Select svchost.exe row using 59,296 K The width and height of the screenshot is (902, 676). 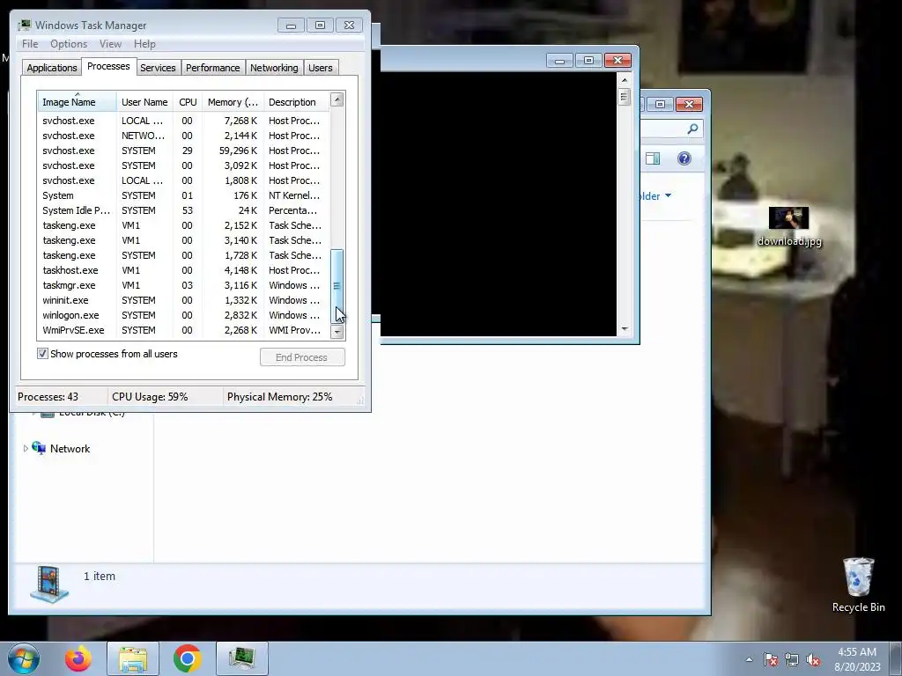[183, 151]
